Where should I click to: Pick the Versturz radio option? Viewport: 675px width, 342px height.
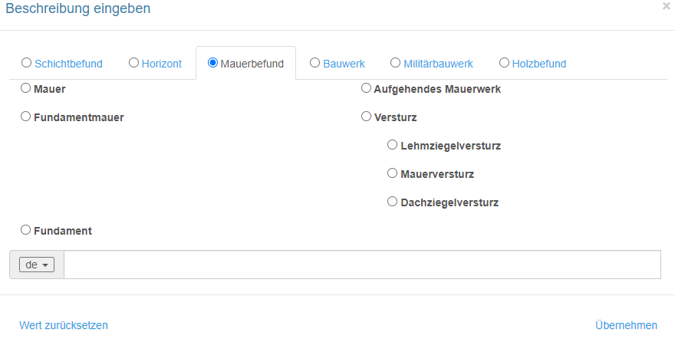(366, 117)
